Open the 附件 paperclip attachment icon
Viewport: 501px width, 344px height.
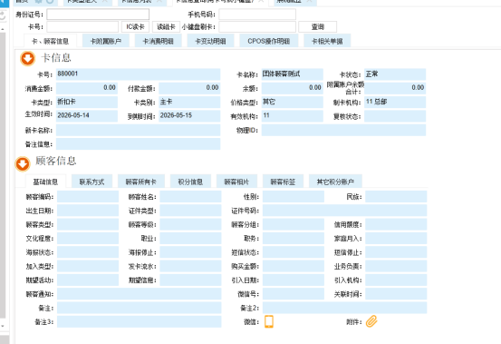(x=371, y=321)
